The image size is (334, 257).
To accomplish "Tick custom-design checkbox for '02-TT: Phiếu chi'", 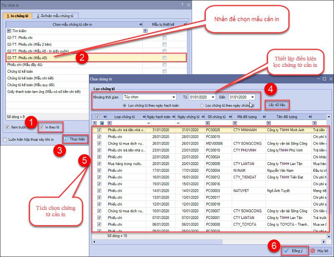I will [x=164, y=38].
